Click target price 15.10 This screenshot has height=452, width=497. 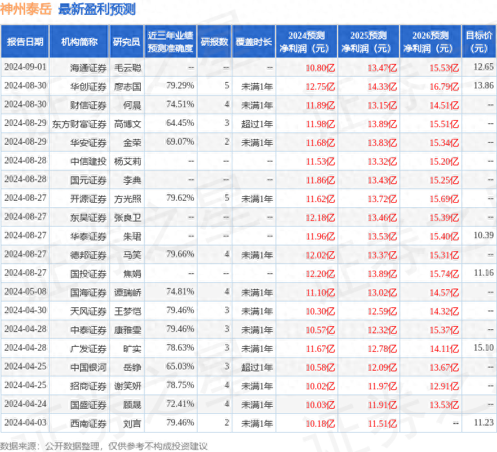tap(483, 347)
